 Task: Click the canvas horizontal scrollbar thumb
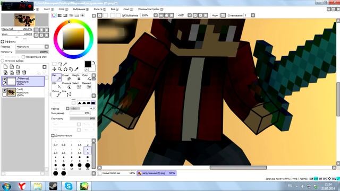tap(238, 168)
